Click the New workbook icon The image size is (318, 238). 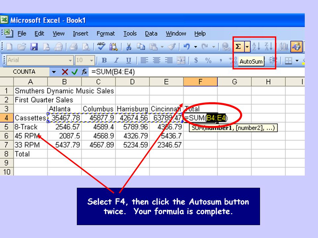click(x=9, y=47)
